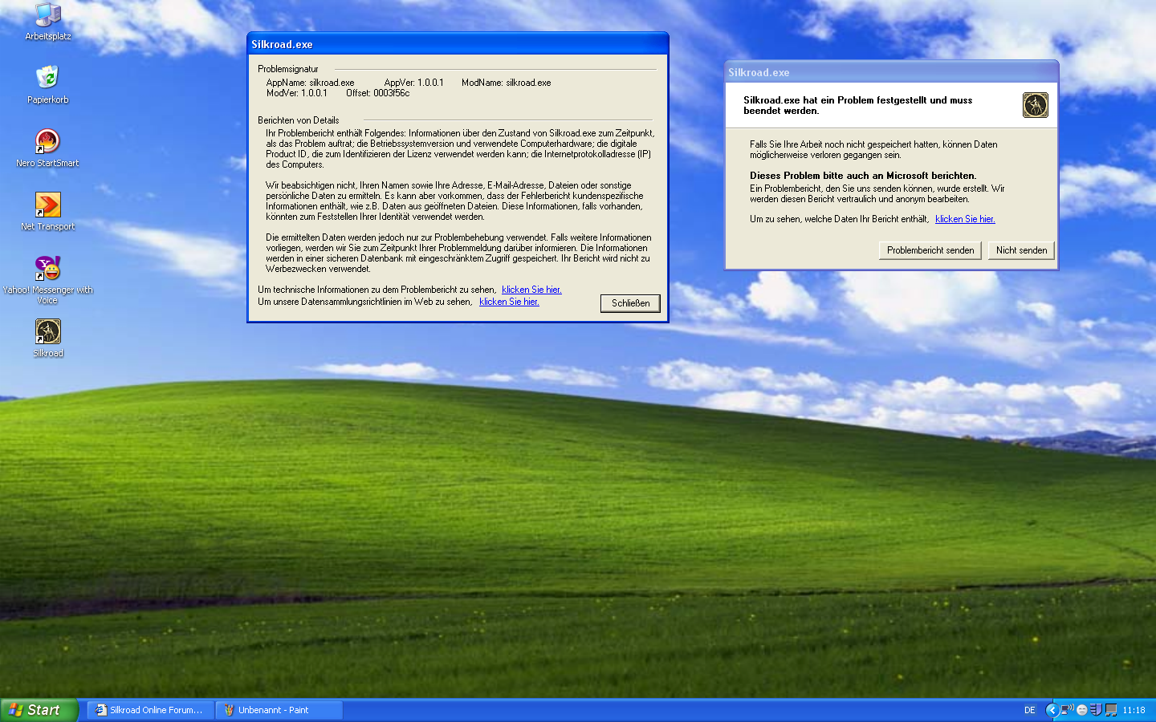Expand hidden tray icons with arrow
This screenshot has width=1156, height=722.
click(1052, 710)
